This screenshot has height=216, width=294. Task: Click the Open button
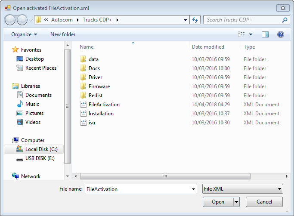click(x=218, y=202)
